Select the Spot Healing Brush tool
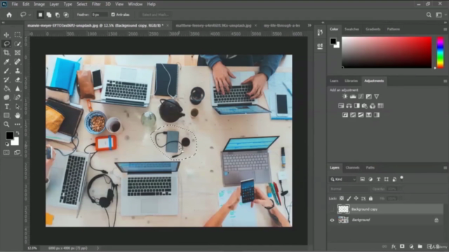The width and height of the screenshot is (449, 252). [18, 62]
